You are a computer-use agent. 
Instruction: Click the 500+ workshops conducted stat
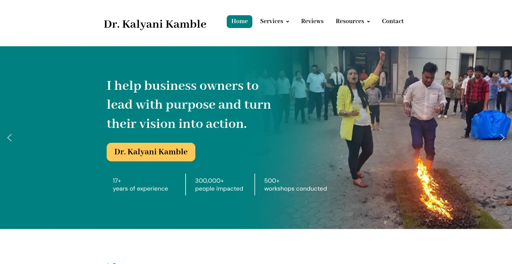(295, 185)
